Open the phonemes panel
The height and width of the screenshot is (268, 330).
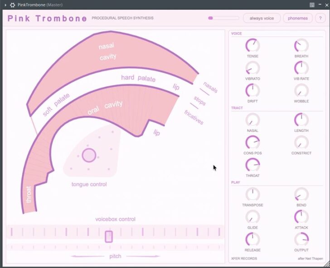point(297,18)
